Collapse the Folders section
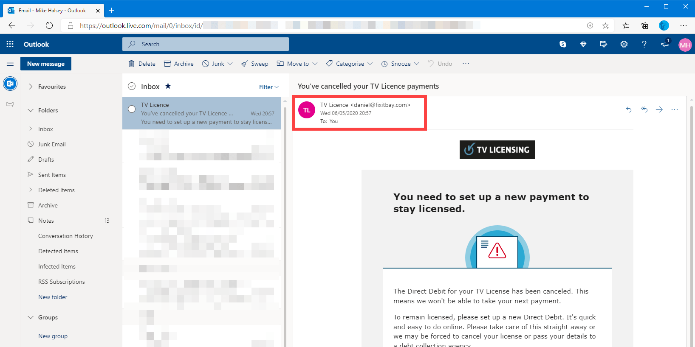 pos(31,110)
